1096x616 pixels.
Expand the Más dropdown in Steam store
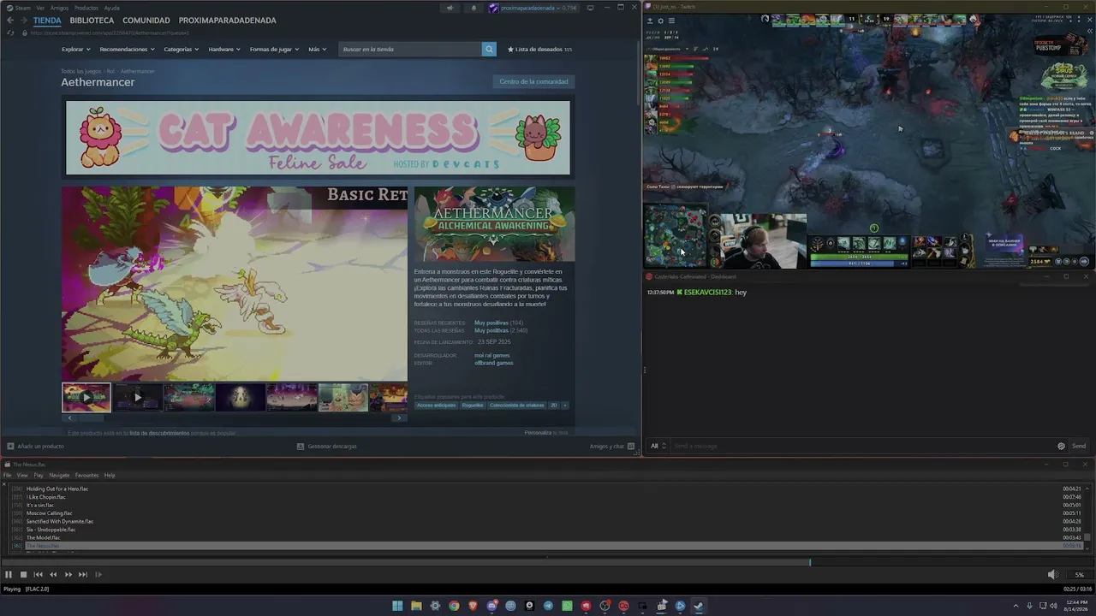pos(318,49)
